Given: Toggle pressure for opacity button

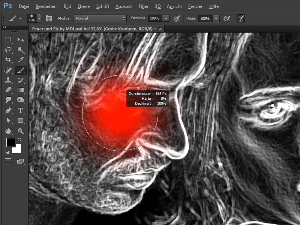Looking at the screenshot, I should [x=177, y=18].
